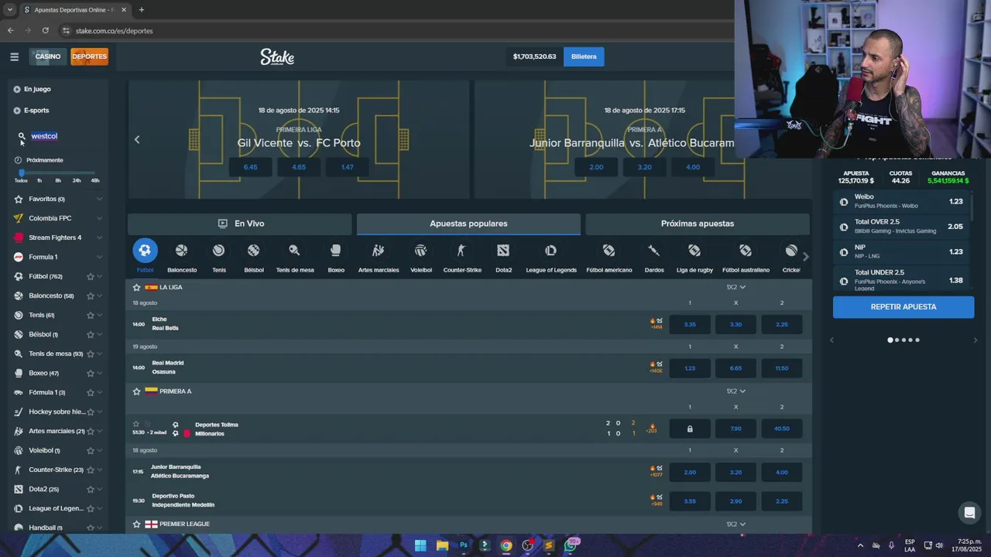Image resolution: width=991 pixels, height=557 pixels.
Task: Star Tenis in the sidebar
Action: [91, 315]
